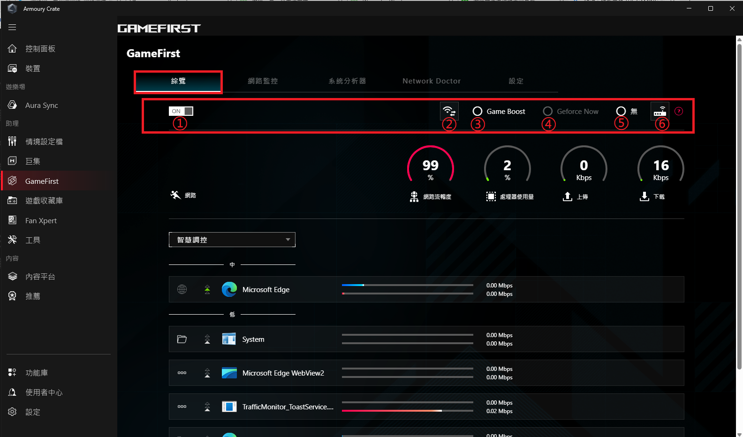The width and height of the screenshot is (743, 437).
Task: Switch to the 設定 tab in GameFirst
Action: click(516, 81)
